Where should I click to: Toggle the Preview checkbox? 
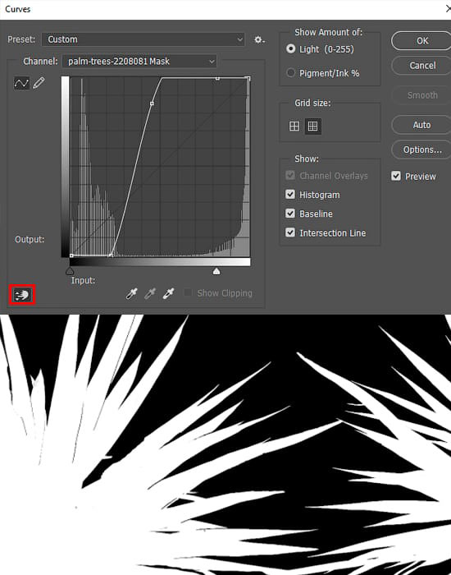(396, 176)
